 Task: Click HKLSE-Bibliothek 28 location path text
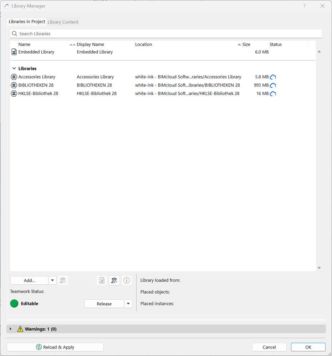point(187,93)
